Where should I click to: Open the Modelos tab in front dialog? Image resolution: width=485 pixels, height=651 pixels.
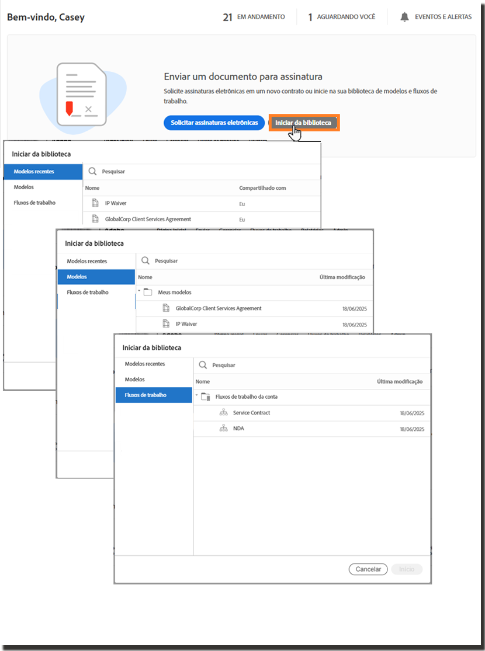coord(135,380)
